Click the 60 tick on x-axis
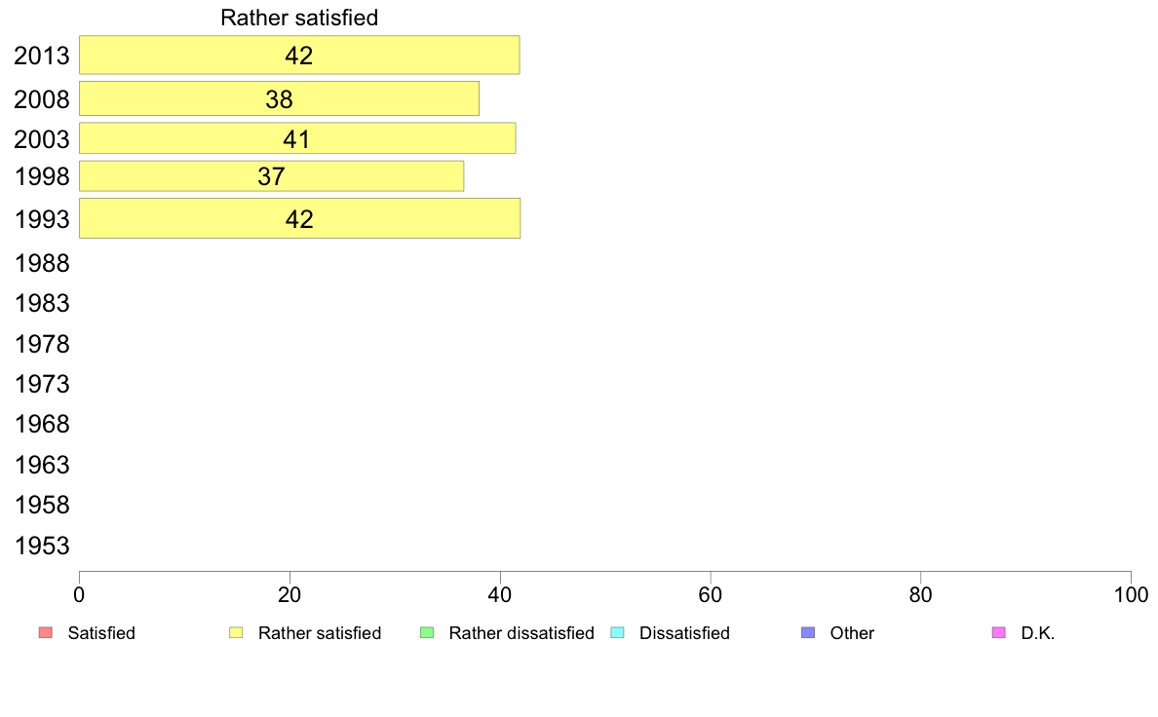This screenshot has width=1158, height=717. [x=710, y=595]
